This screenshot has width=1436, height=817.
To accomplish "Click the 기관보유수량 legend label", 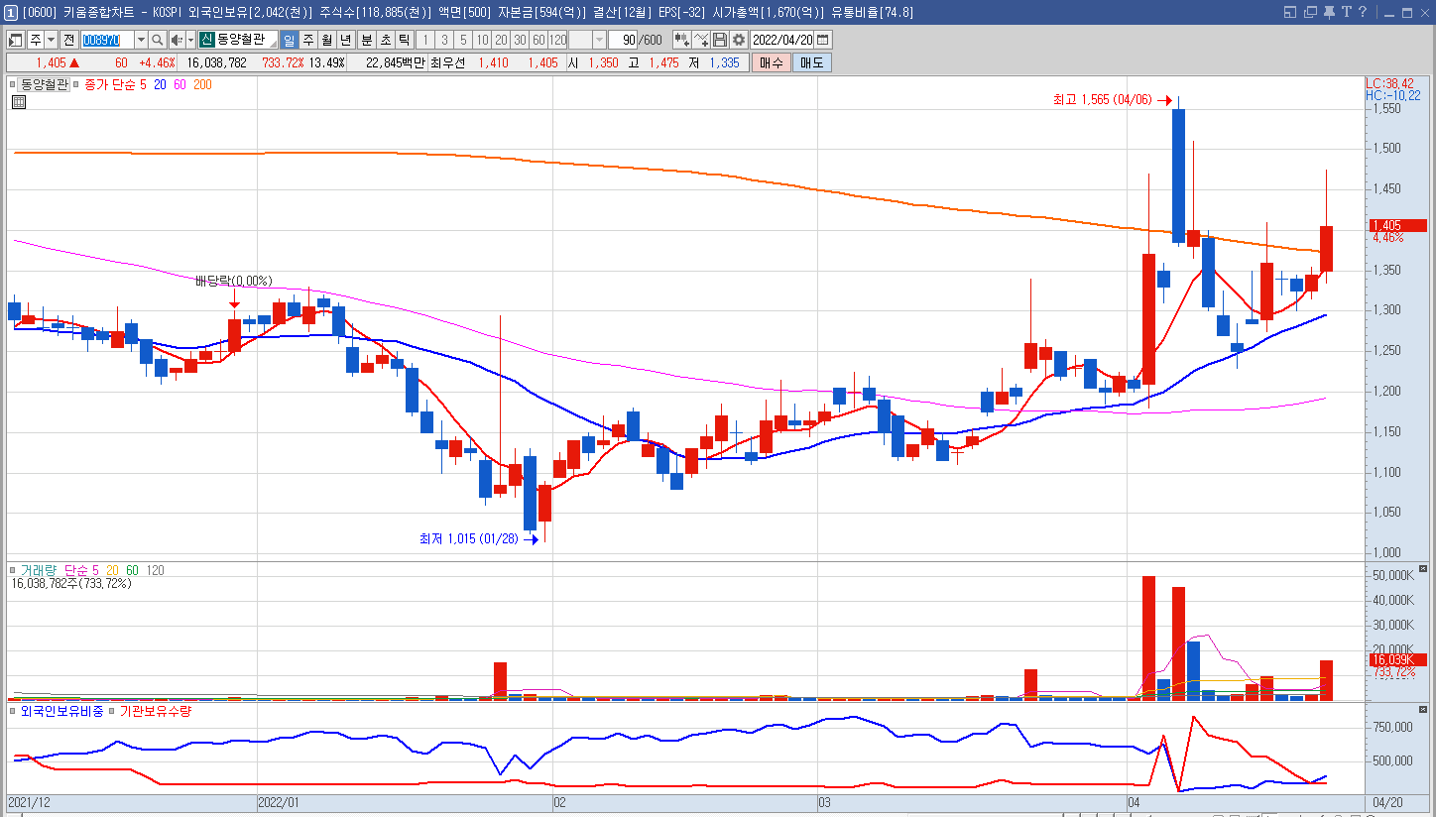I will click(x=155, y=711).
